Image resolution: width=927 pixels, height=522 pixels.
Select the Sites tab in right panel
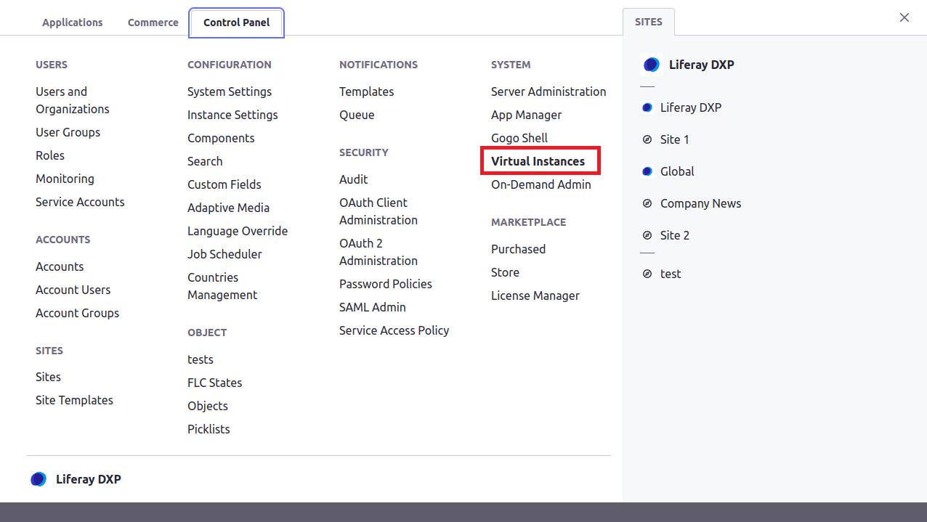coord(649,22)
